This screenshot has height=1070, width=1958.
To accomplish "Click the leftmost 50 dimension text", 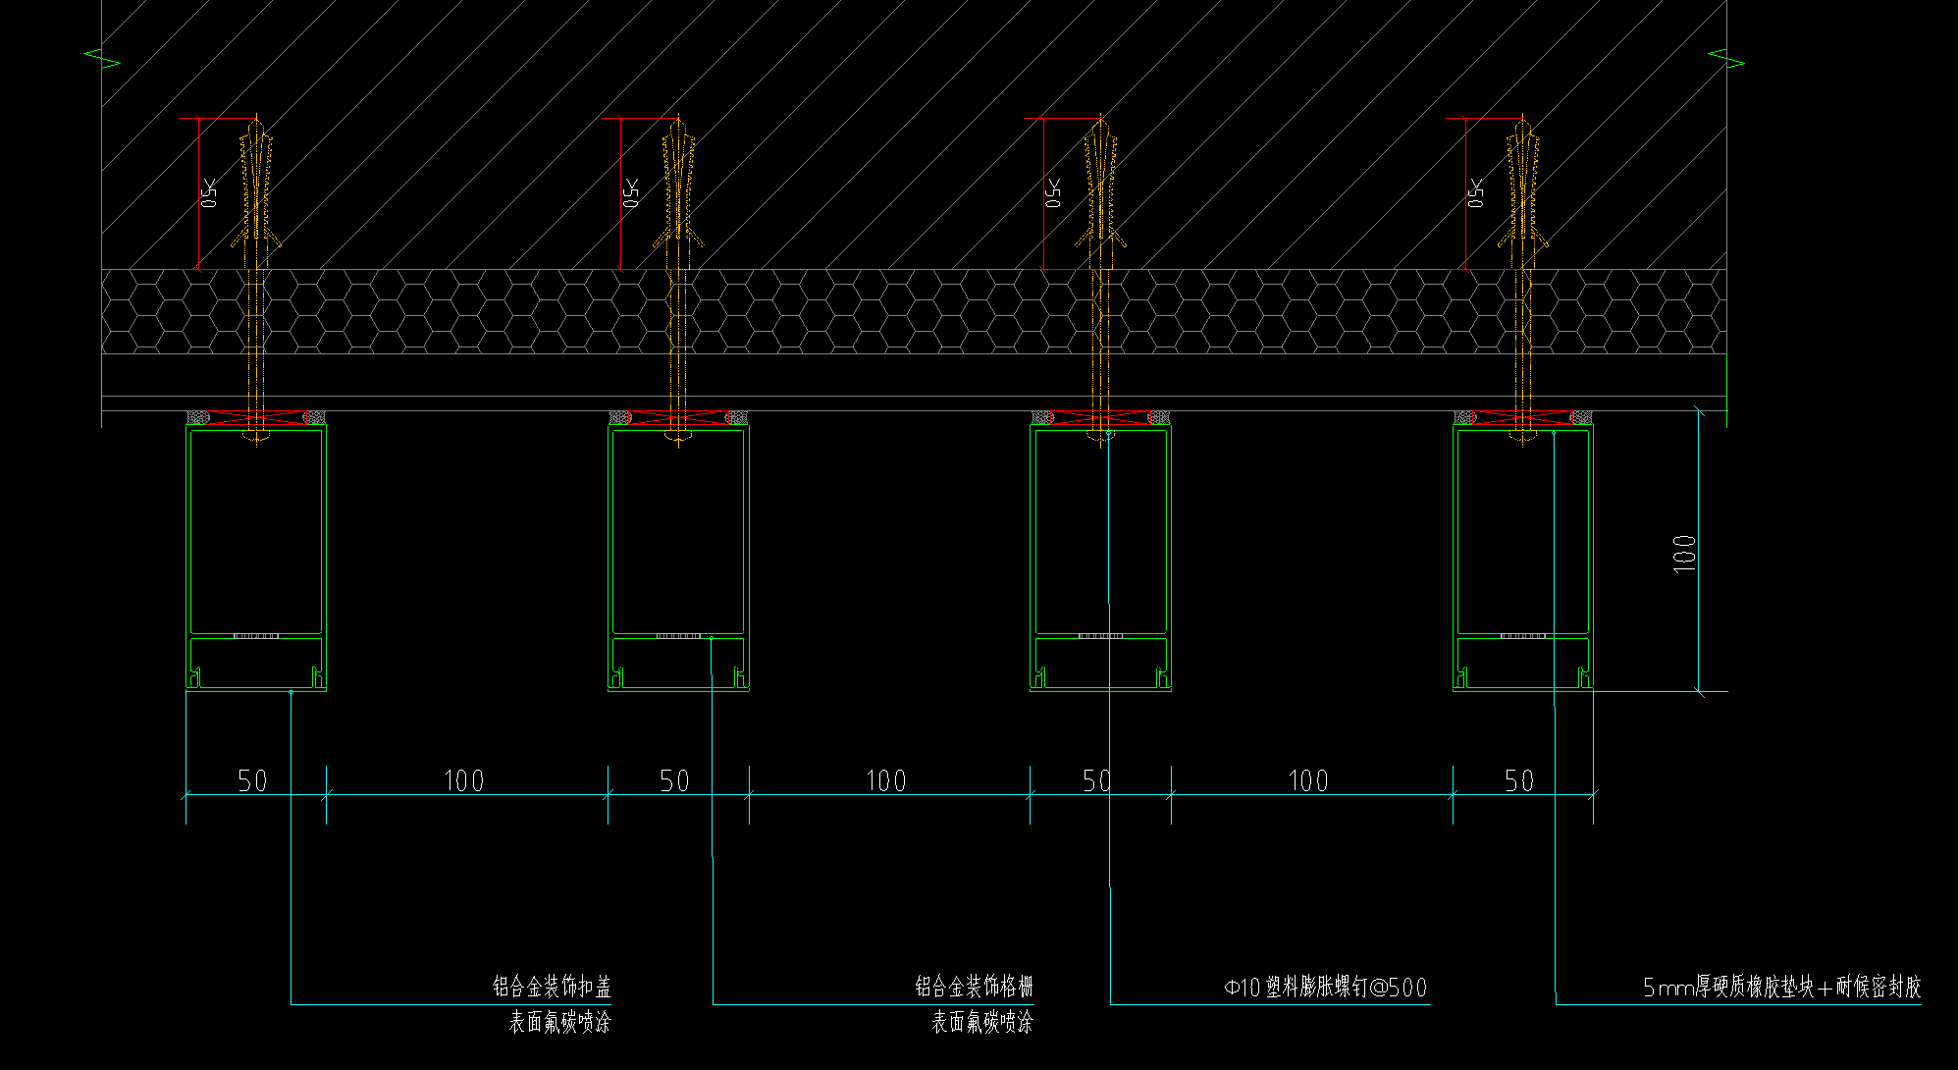I will click(253, 782).
